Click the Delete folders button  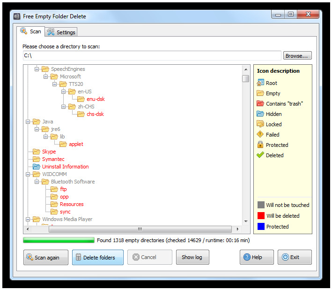pos(98,257)
